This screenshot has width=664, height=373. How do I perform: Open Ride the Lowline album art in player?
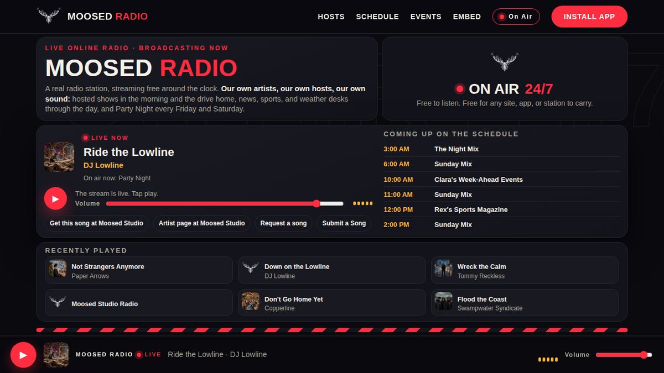coord(59,157)
